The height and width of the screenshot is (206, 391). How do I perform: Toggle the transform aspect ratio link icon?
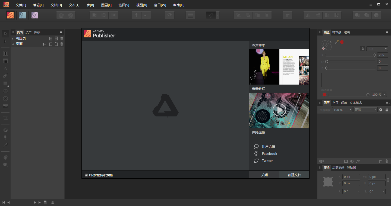pyautogui.click(x=388, y=180)
